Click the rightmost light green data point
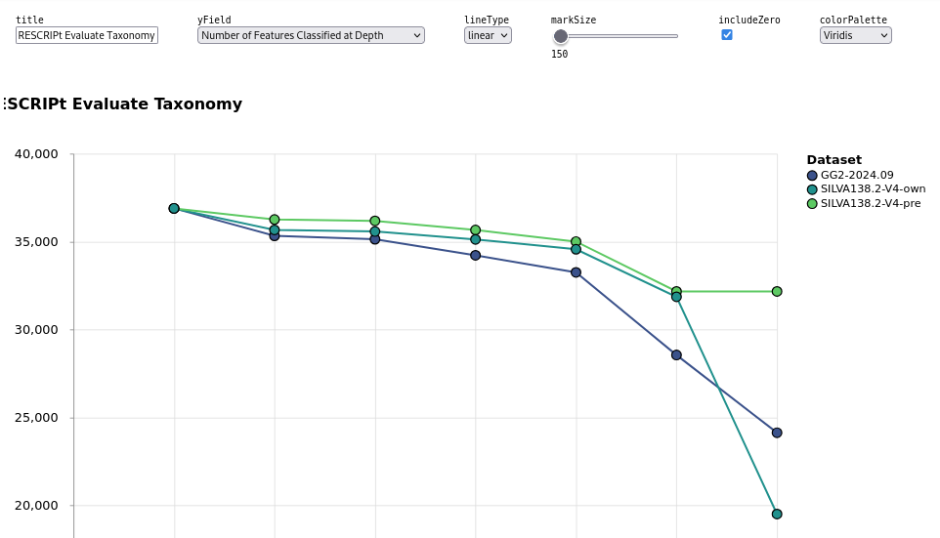This screenshot has width=940, height=538. click(x=777, y=292)
